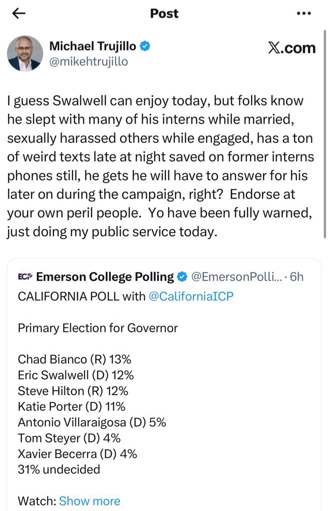Click the Chad Bianco (R) 13% line
Image resolution: width=328 pixels, height=511 pixels.
click(74, 359)
